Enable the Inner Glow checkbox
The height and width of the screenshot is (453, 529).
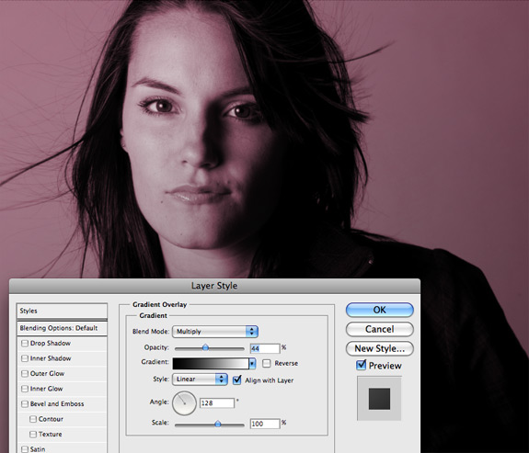[25, 389]
